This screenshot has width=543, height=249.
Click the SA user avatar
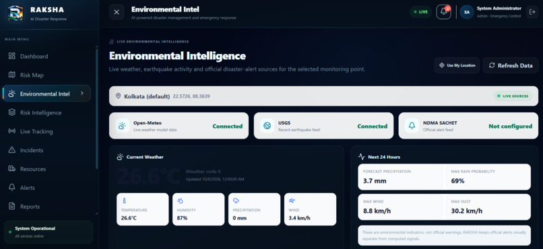tap(467, 12)
